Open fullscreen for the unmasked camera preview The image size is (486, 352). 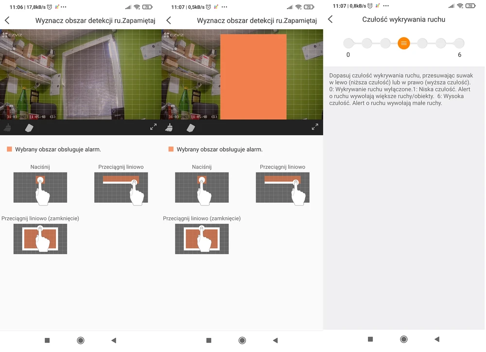(153, 127)
